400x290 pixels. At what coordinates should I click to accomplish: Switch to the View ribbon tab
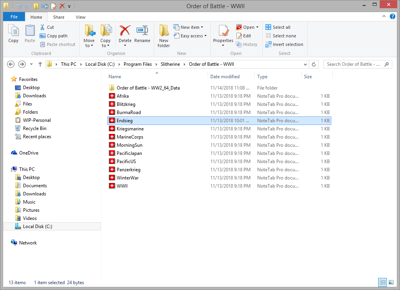80,17
